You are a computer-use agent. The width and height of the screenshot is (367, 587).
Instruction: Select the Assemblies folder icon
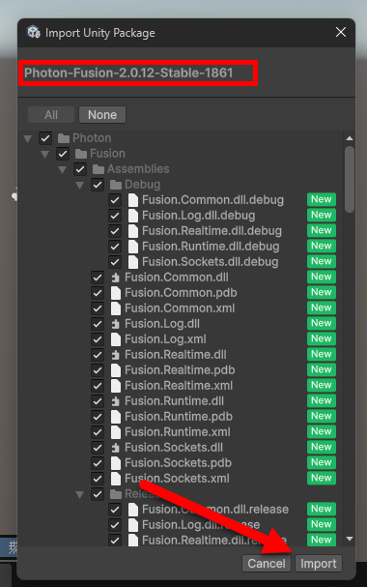point(99,169)
